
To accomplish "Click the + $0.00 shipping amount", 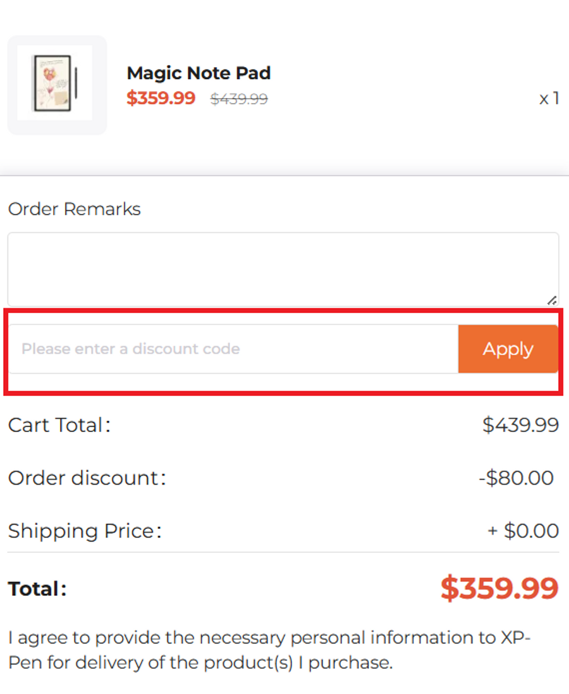I will (x=523, y=531).
